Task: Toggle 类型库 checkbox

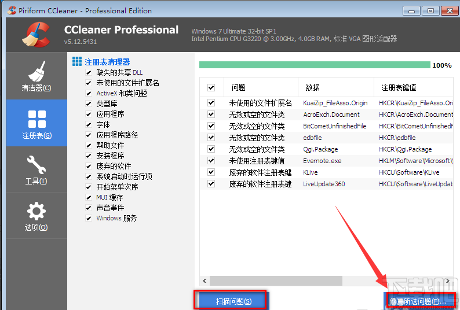Action: point(89,104)
